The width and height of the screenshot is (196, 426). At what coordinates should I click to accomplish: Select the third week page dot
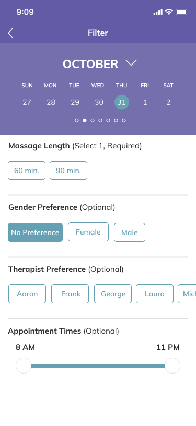[x=93, y=120]
